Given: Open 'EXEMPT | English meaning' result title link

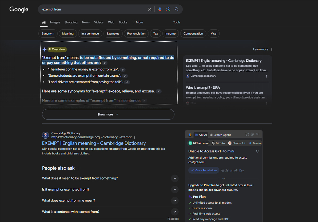Looking at the screenshot, I should tap(94, 143).
